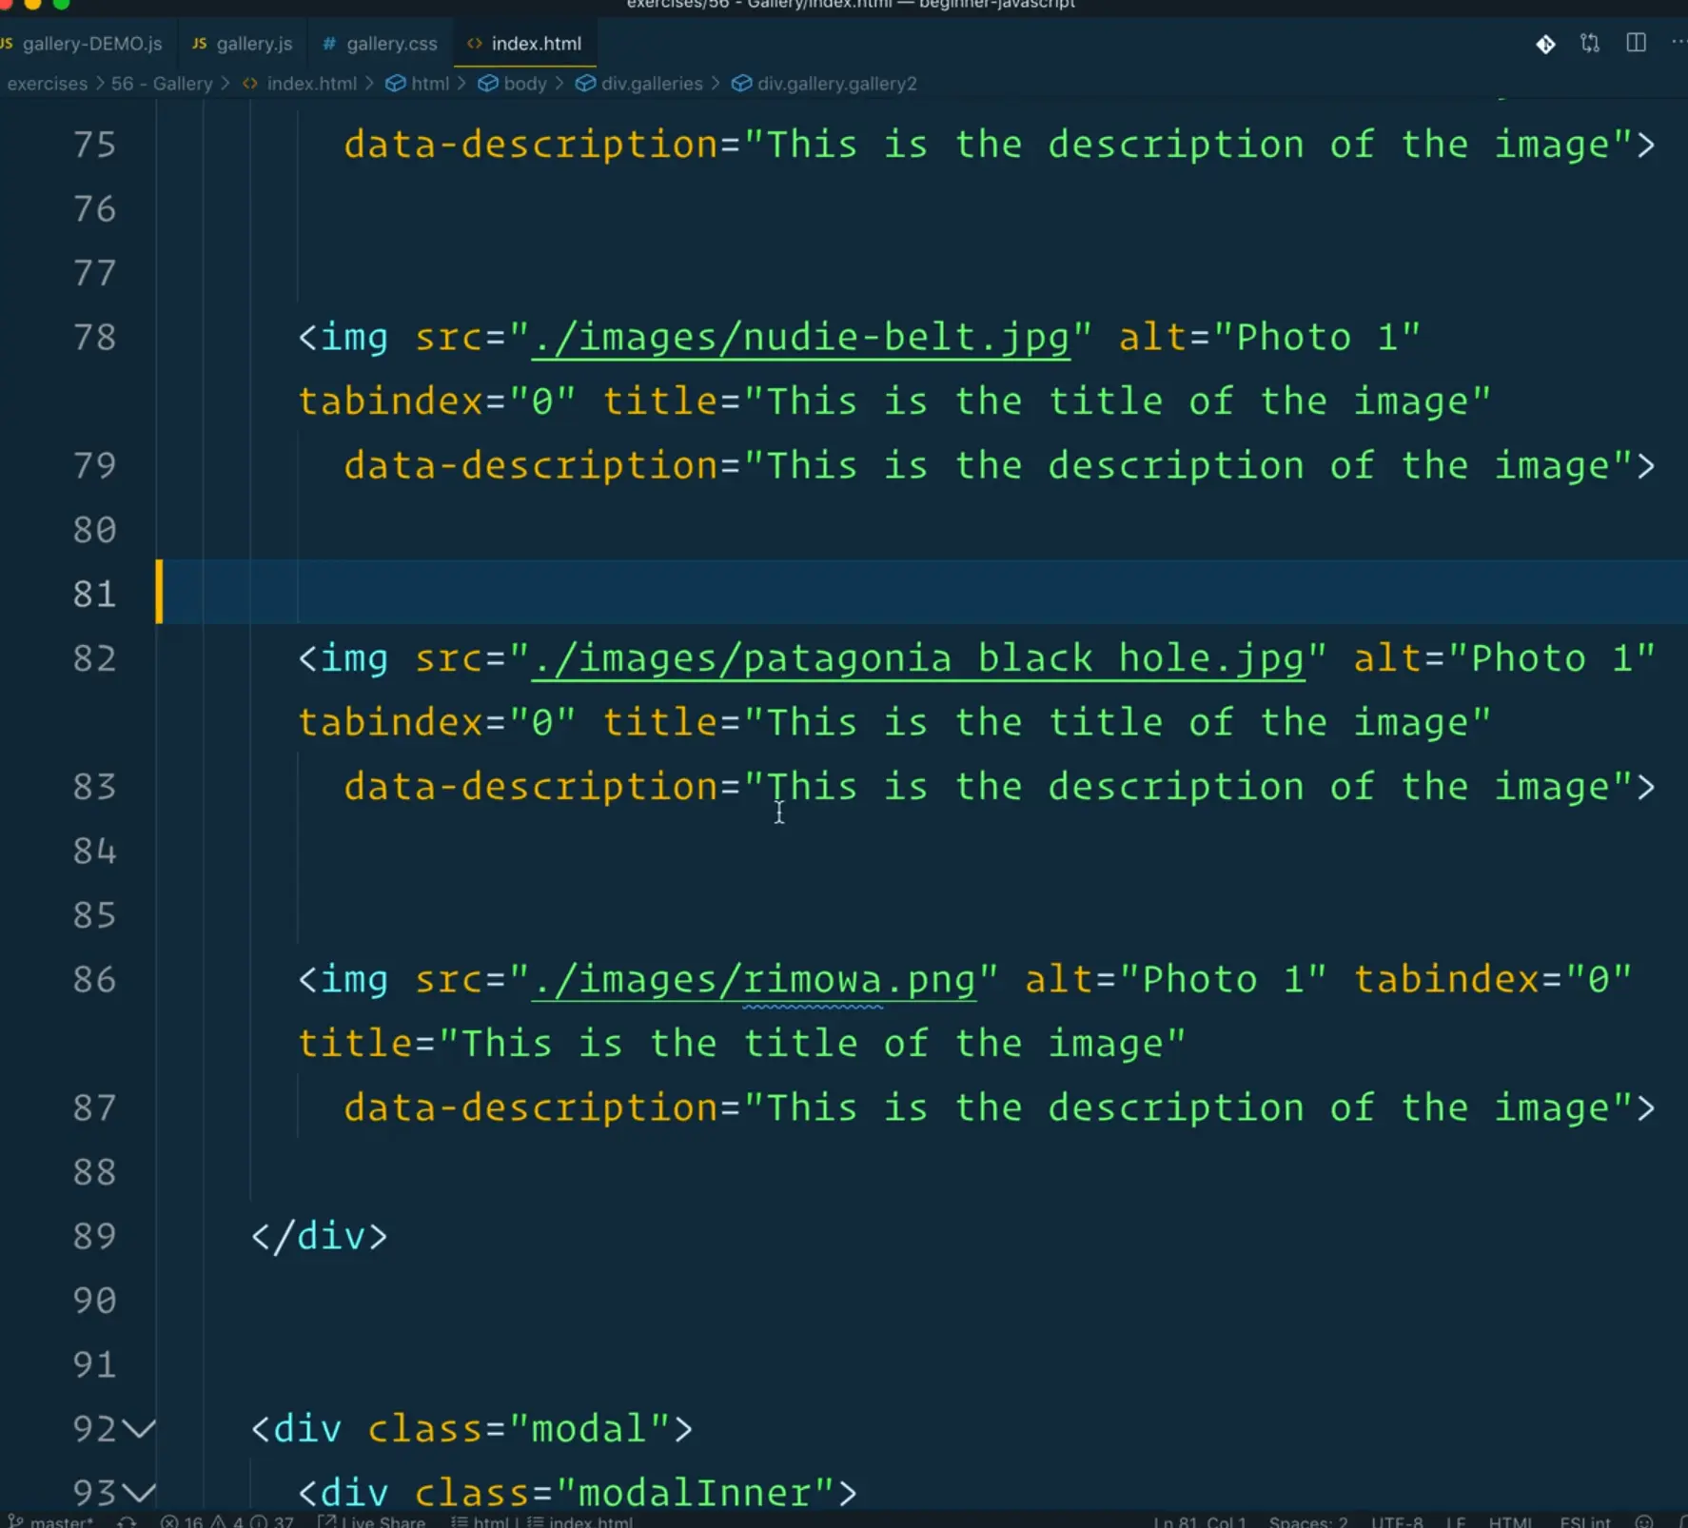Viewport: 1688px width, 1528px height.
Task: Change indentation via Spaces: 2
Action: pos(1307,1521)
